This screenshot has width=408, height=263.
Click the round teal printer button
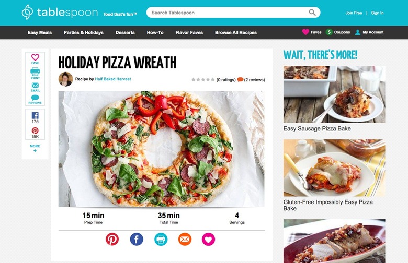[161, 239]
